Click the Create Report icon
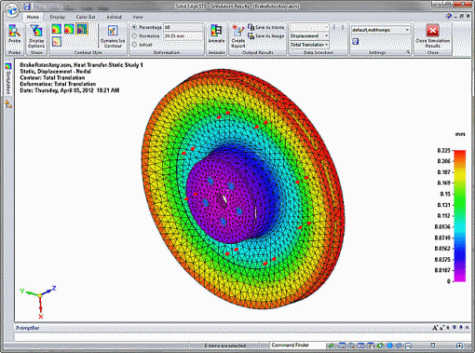Viewport: 475px width, 353px height. (238, 36)
